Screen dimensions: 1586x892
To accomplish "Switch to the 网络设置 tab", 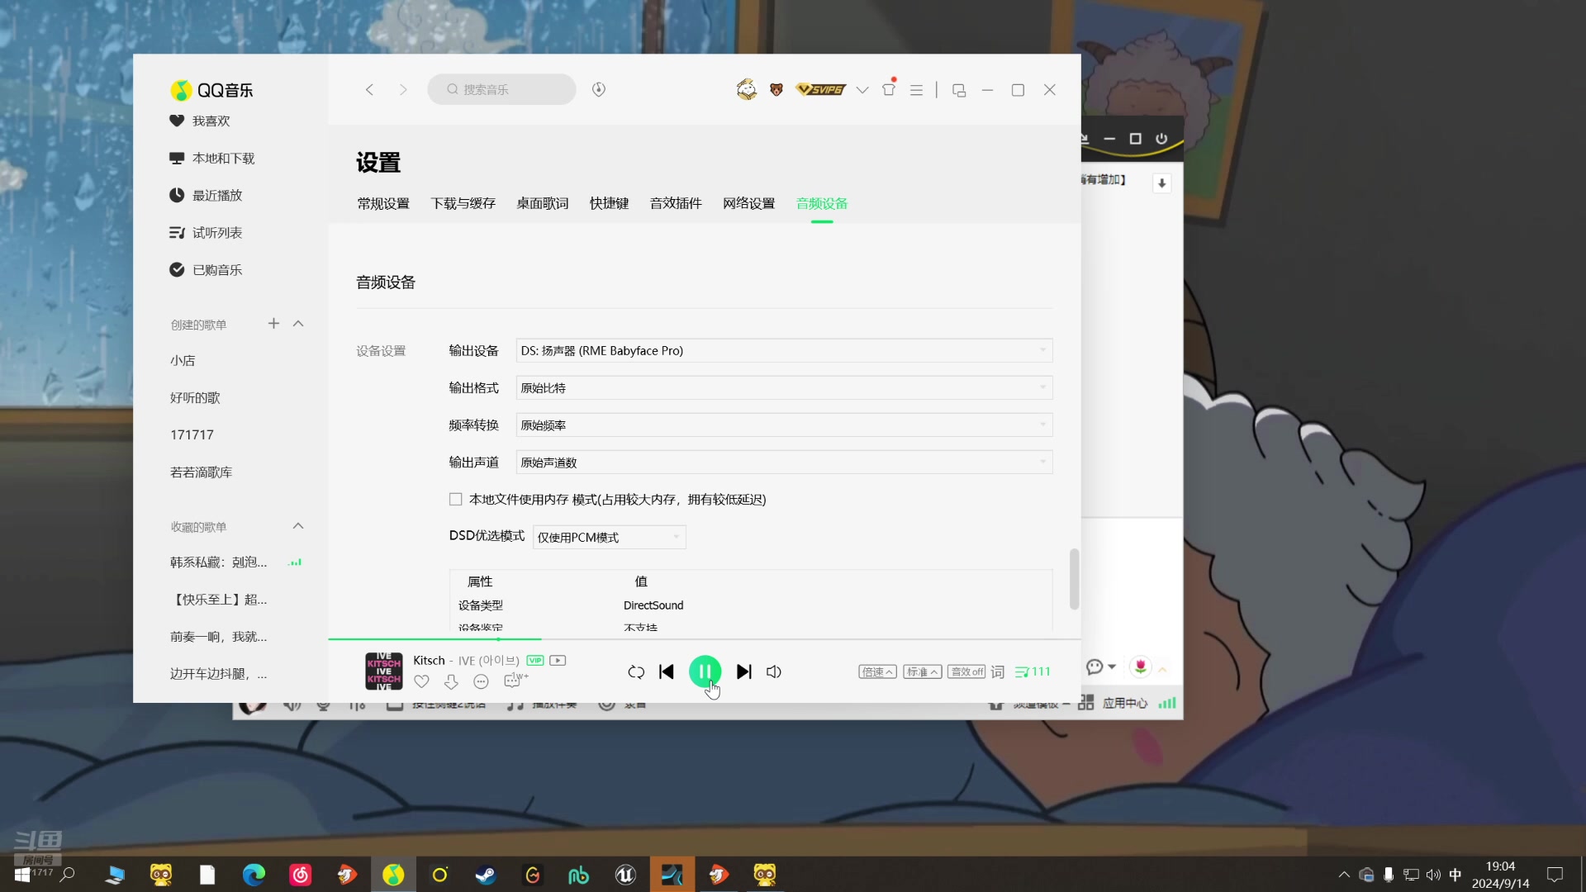I will [x=748, y=203].
